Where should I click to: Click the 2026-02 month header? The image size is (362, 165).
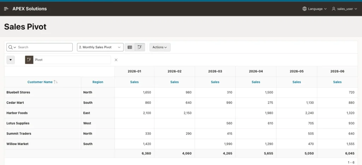click(175, 71)
